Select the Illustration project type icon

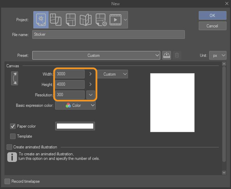coord(41,20)
